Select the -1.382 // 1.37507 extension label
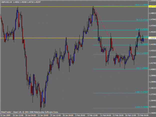Image resolution: width=156 pixels, height=117 pixels. pyautogui.click(x=141, y=92)
